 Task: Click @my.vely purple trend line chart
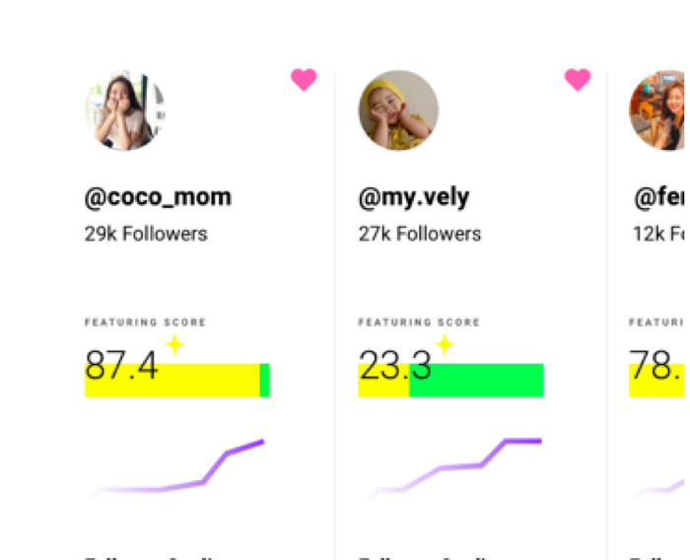pos(455,469)
